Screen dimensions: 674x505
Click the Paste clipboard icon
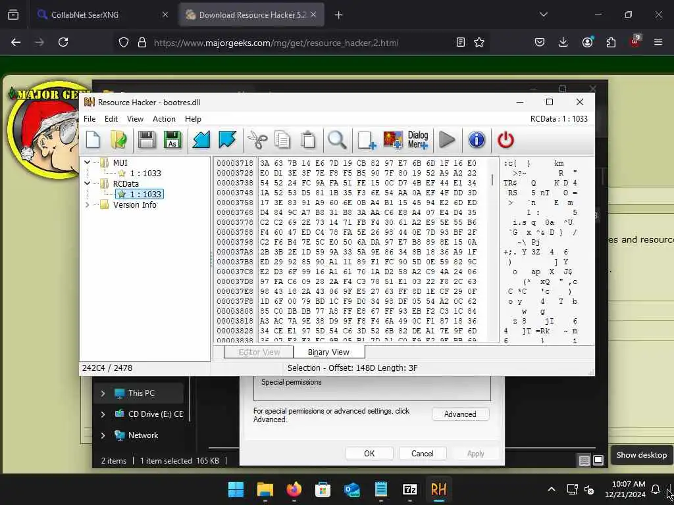308,140
